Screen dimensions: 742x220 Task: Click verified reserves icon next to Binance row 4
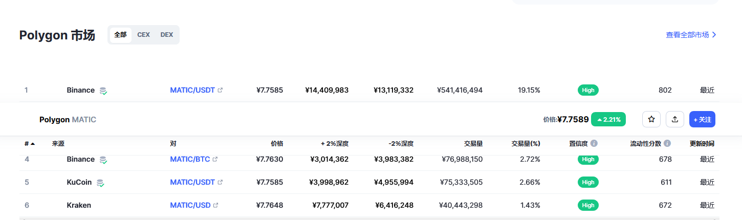click(x=103, y=160)
